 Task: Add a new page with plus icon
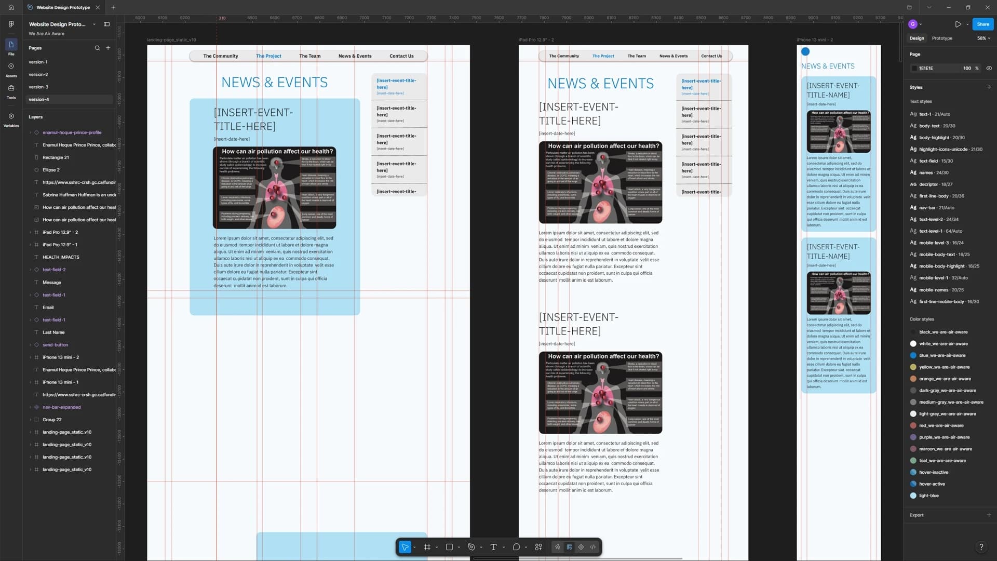(108, 48)
